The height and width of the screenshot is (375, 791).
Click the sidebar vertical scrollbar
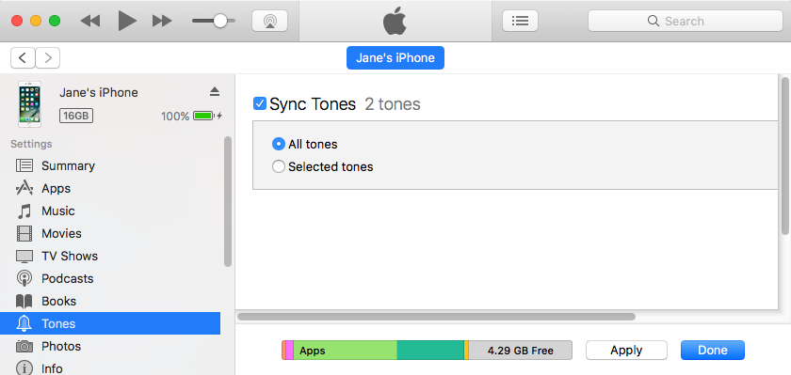coord(228,201)
